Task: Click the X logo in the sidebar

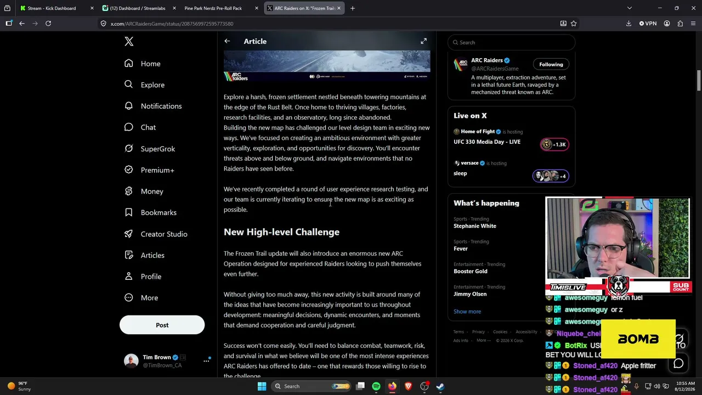Action: 129,42
